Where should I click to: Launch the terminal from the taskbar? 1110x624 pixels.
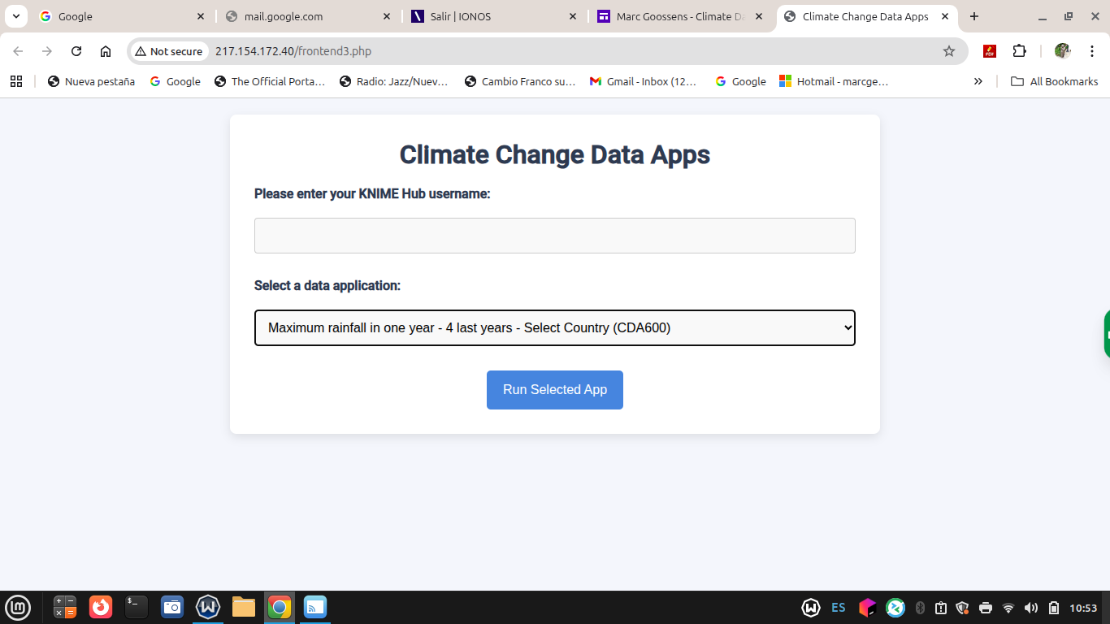point(137,607)
